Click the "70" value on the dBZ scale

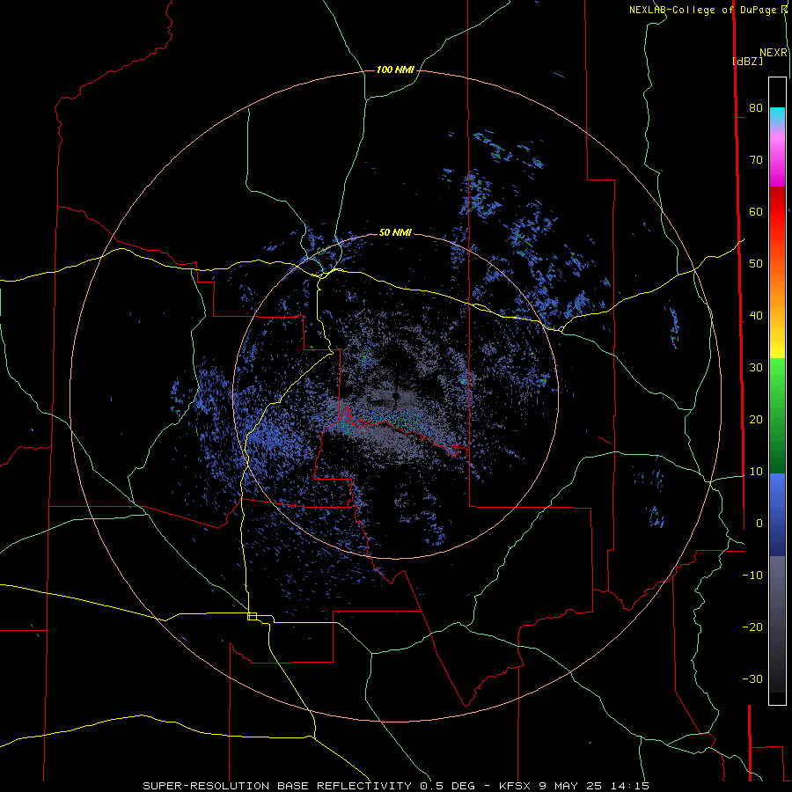(x=756, y=160)
